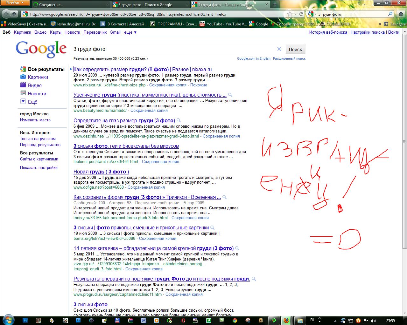Screen dimensions: 407x325
Task: Open the browser home page icon
Action: (x=401, y=14)
